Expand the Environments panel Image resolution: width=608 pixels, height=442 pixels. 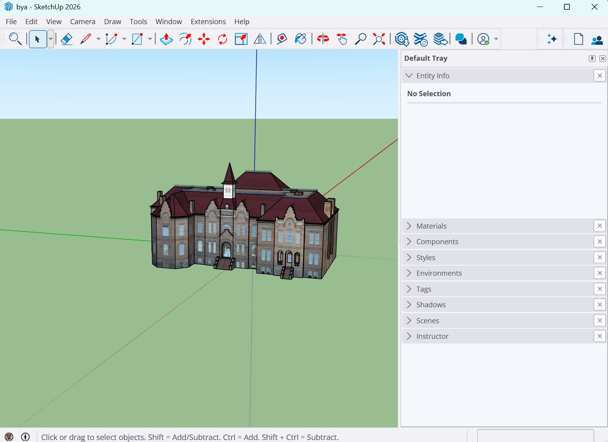click(409, 273)
